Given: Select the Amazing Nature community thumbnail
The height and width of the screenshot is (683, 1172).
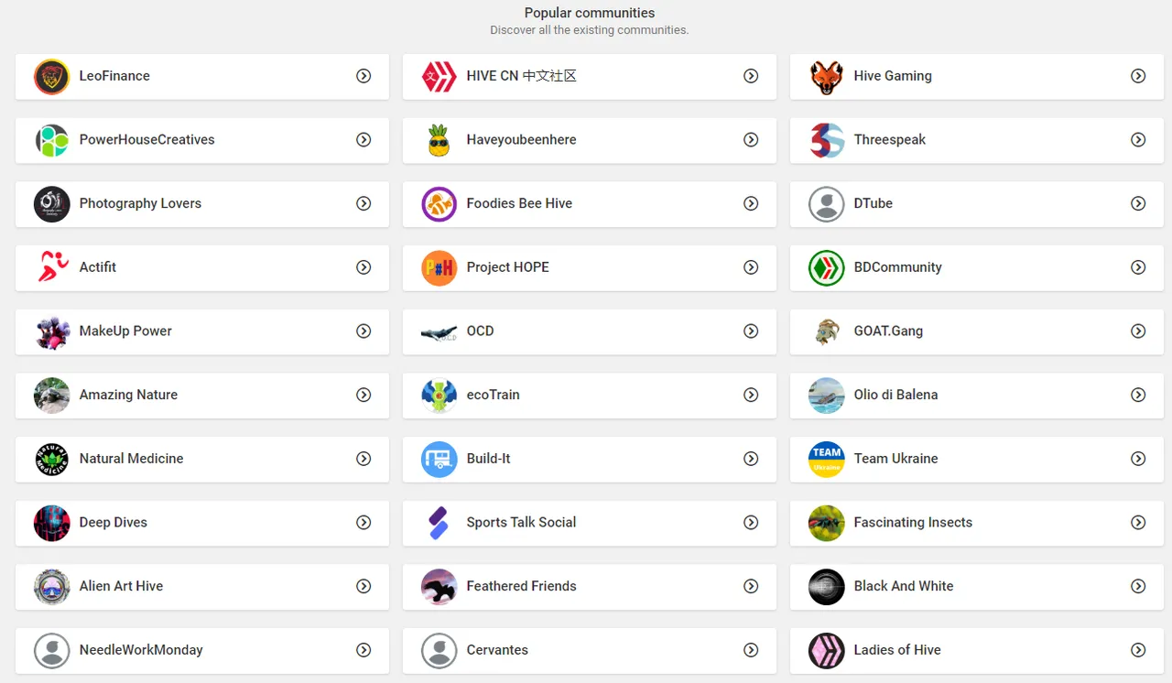Looking at the screenshot, I should pos(52,396).
